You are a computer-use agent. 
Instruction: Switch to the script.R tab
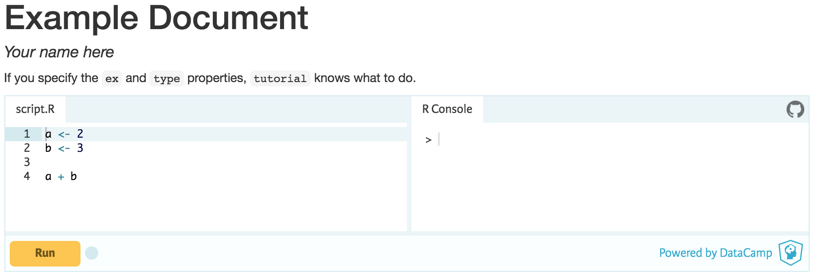35,109
